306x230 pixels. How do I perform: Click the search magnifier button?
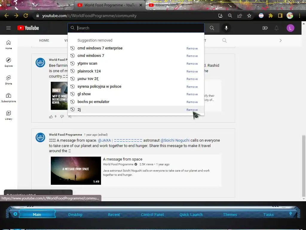(x=212, y=28)
